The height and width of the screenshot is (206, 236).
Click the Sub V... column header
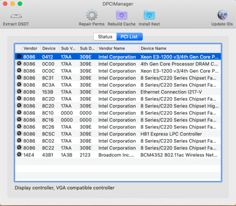[68, 48]
